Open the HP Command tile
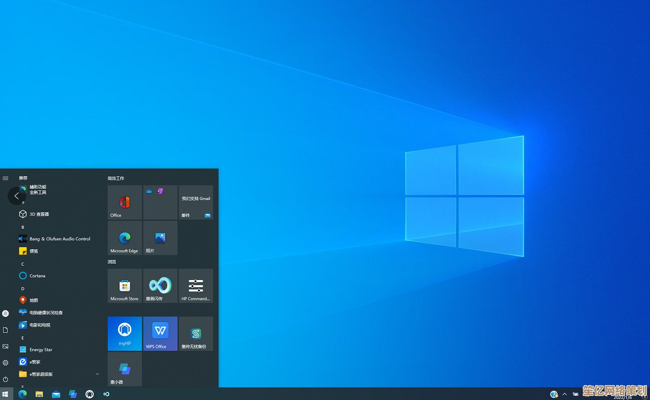650x400 pixels. (196, 286)
